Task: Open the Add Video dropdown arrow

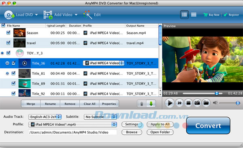Action: (76, 15)
